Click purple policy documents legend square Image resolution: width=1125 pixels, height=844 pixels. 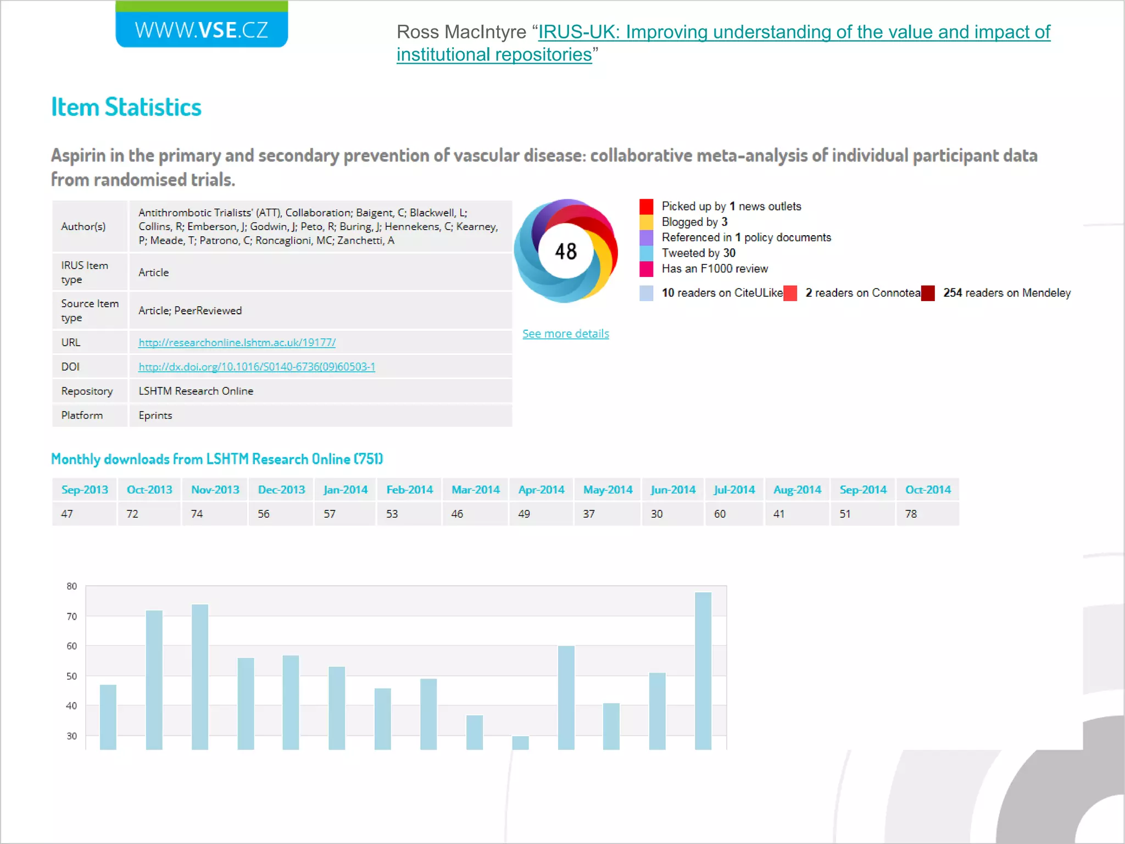[x=647, y=237]
